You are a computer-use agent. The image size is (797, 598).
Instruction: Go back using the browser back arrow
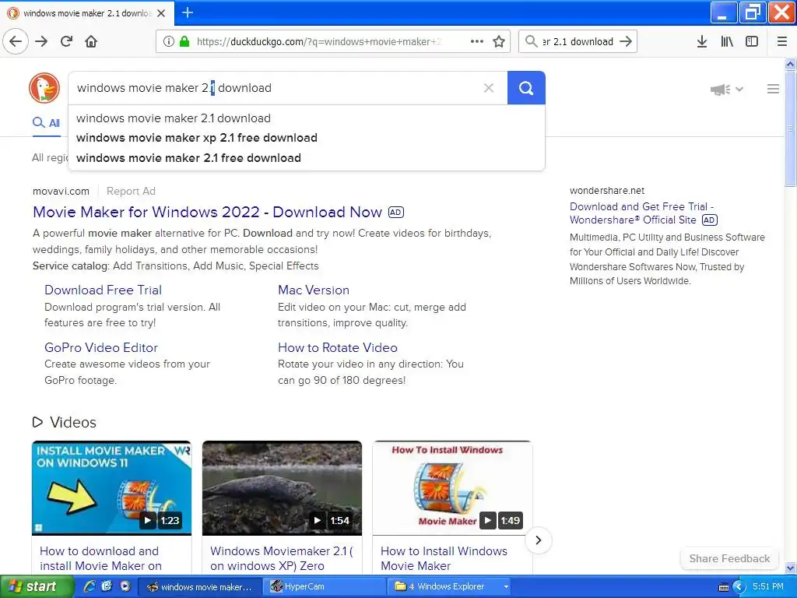[16, 41]
